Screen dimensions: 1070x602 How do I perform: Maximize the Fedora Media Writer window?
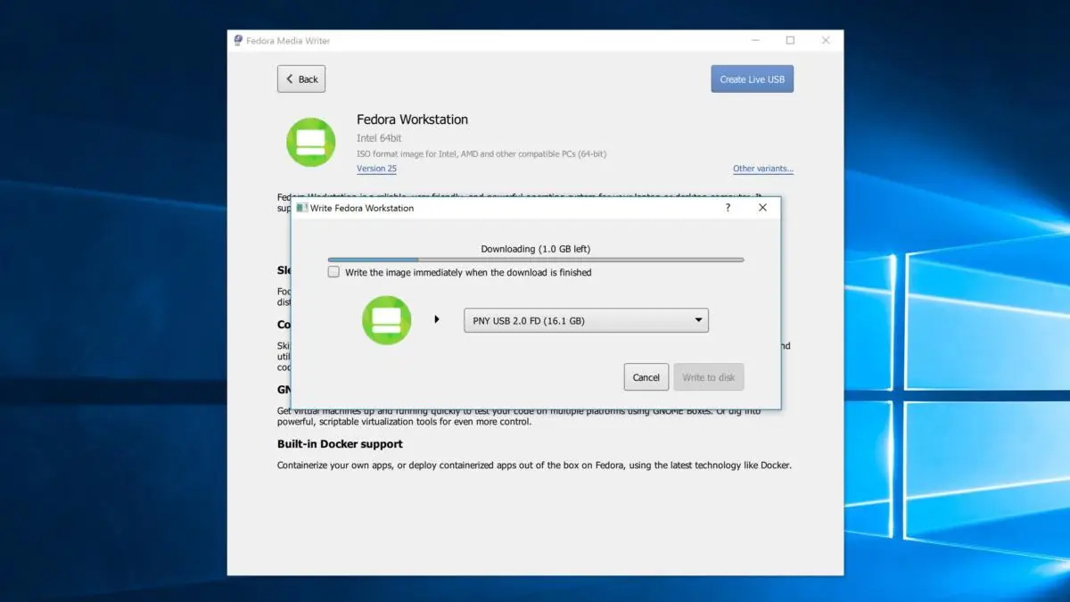click(x=790, y=41)
